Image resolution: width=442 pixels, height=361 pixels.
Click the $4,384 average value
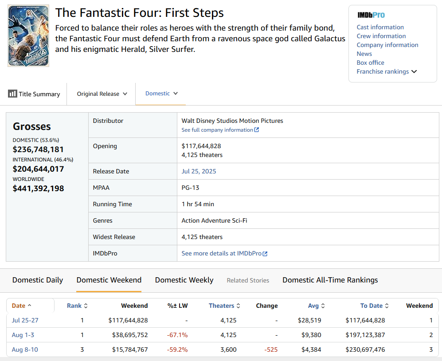(311, 350)
